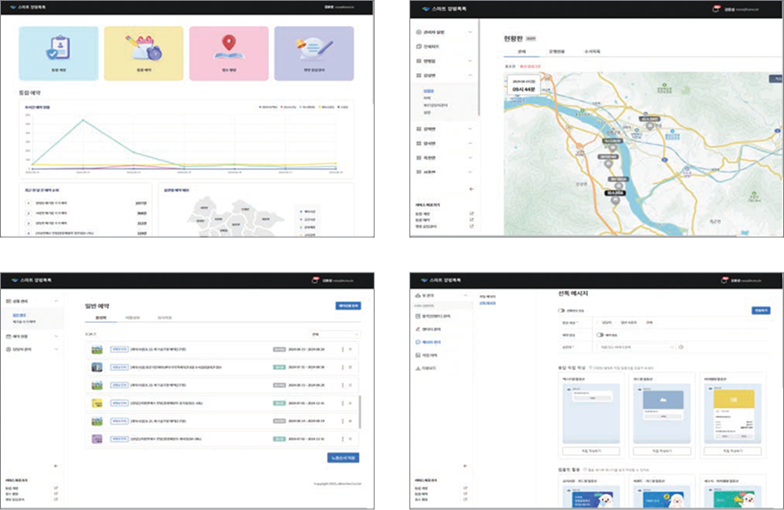
Task: Click the blue button at top of 일반 예약
Action: [348, 305]
